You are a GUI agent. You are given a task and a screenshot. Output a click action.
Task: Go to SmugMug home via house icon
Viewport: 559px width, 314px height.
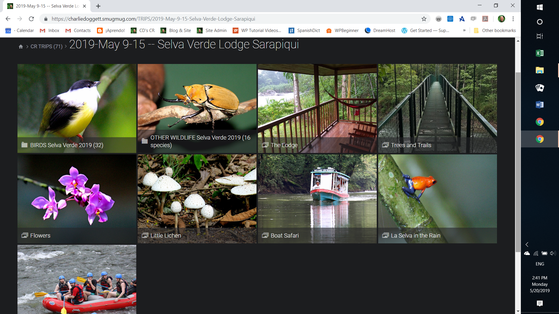tap(21, 47)
